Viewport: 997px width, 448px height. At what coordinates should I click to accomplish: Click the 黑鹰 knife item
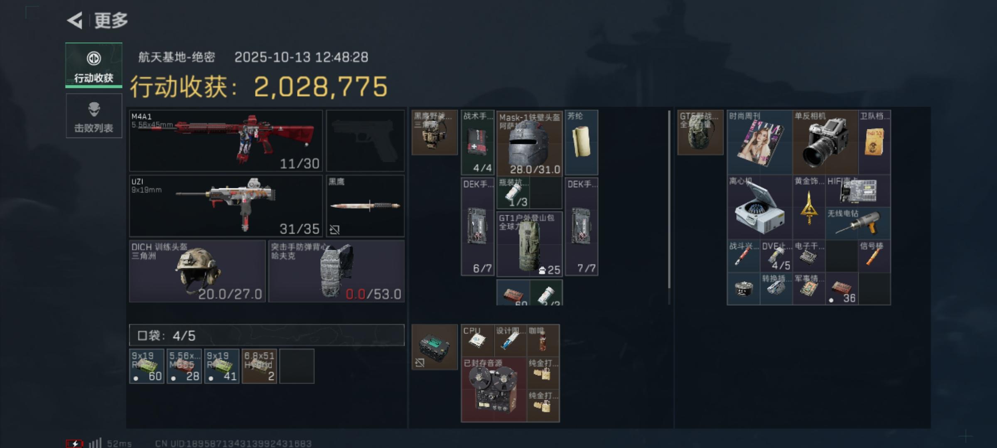(365, 206)
